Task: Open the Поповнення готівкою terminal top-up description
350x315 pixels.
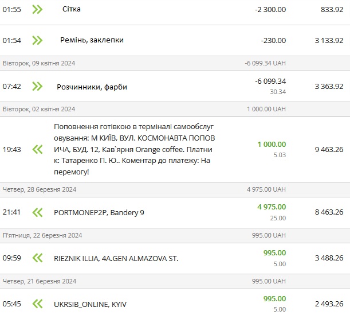Action: (135, 149)
